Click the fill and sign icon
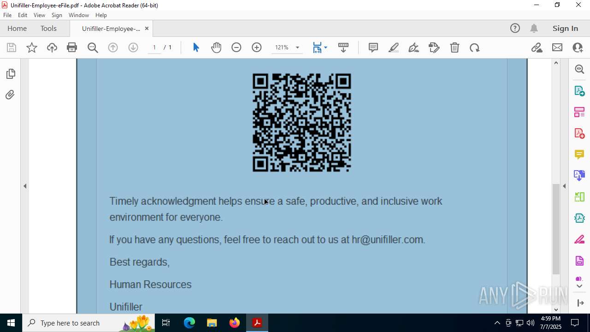The width and height of the screenshot is (590, 332). (x=434, y=47)
